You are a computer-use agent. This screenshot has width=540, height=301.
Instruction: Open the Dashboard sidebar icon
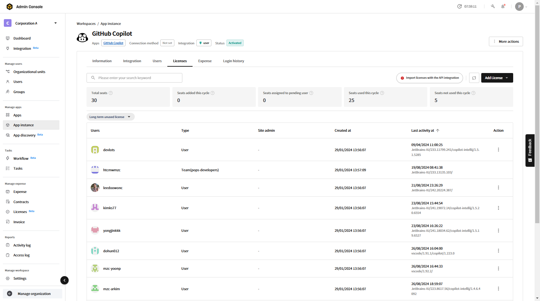click(8, 38)
